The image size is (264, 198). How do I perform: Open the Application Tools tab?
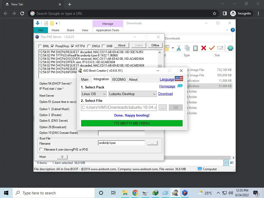point(108,30)
